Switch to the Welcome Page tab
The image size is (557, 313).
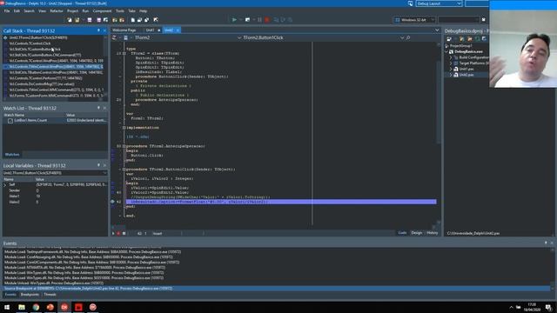124,30
